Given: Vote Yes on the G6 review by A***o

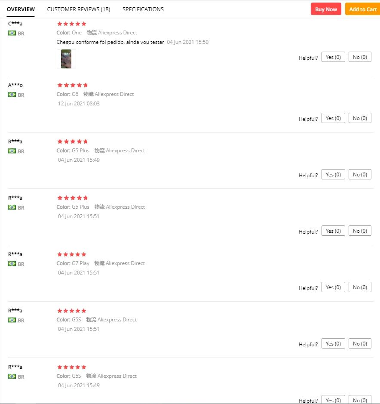Looking at the screenshot, I should [x=333, y=118].
